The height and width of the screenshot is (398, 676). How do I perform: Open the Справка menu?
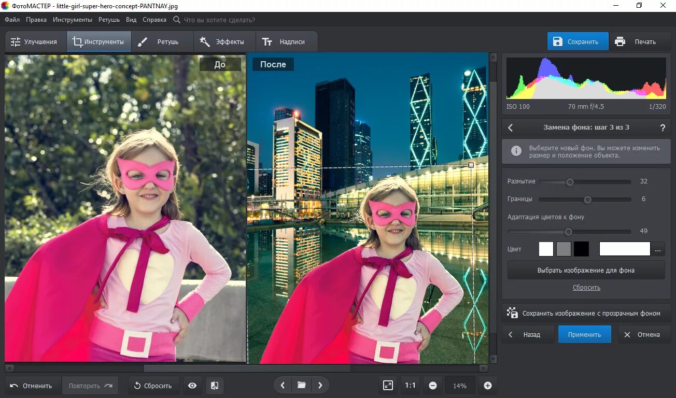tap(154, 20)
